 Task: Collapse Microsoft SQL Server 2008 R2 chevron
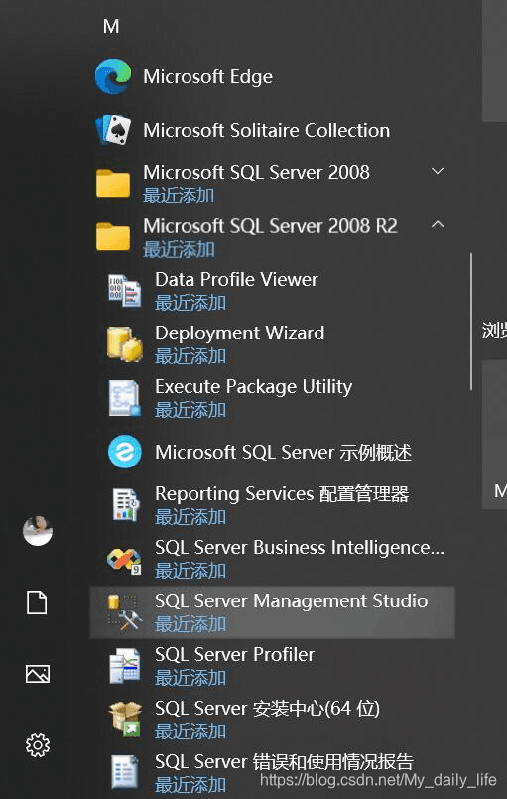pos(438,224)
